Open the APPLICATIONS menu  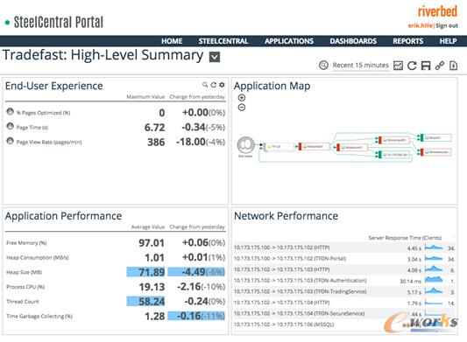(x=289, y=41)
